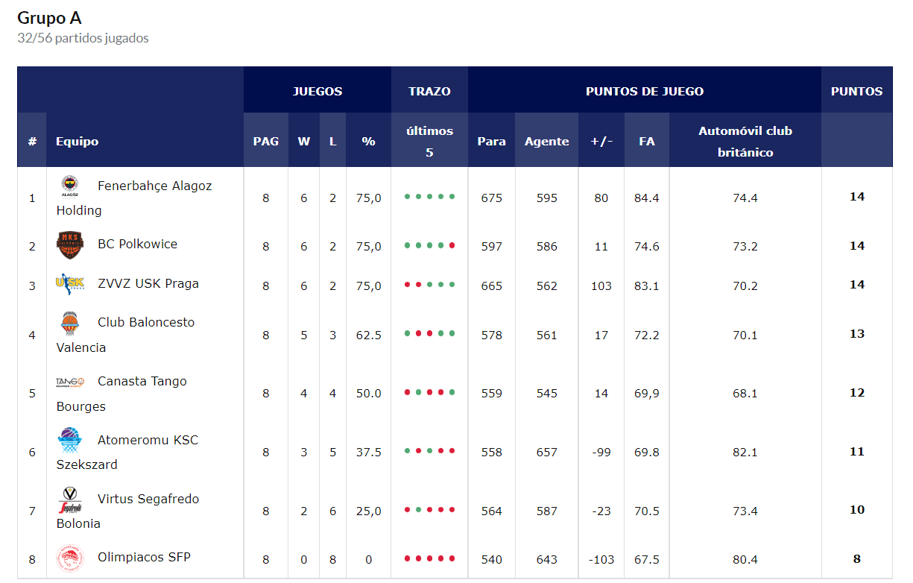Click the Fenerbahçe Alagoz Holding team logo
Screen dimensions: 913x583
(70, 186)
